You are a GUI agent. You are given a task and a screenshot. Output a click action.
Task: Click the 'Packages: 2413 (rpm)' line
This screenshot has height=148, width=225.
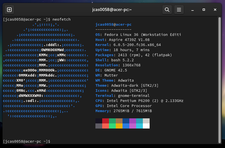[134, 55]
